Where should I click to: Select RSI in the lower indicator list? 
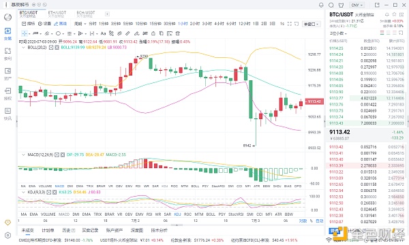149,214
